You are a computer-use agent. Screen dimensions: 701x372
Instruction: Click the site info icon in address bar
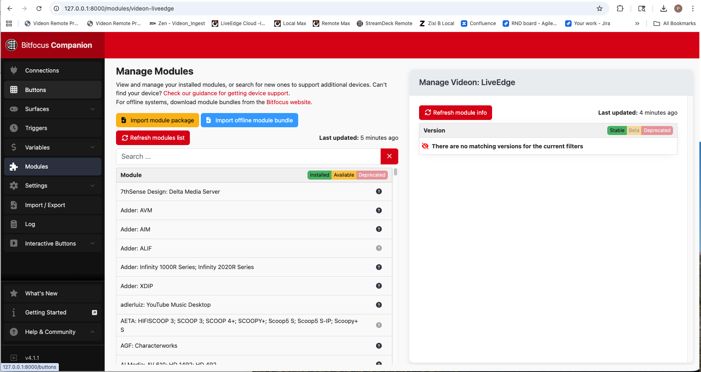57,9
